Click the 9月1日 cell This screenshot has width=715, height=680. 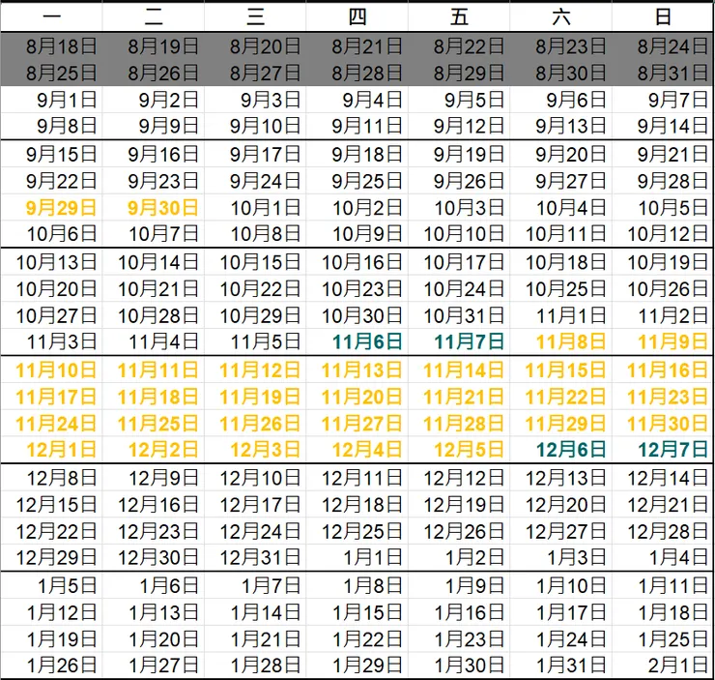click(51, 100)
